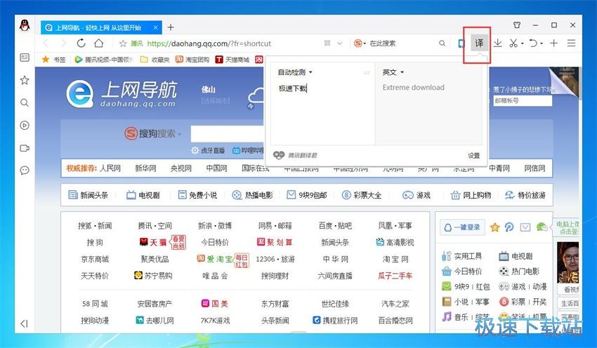This screenshot has height=348, width=597.
Task: Open the 虎牙直播 link below search
Action: (208, 150)
